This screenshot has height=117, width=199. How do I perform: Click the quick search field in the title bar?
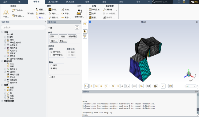coord(162,2)
